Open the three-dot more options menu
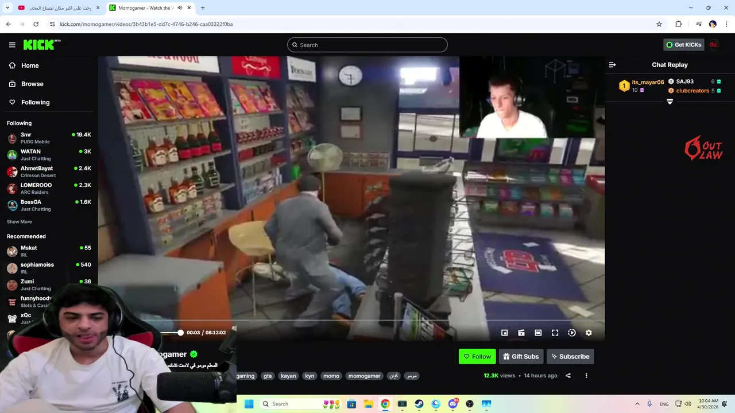The image size is (735, 413). [x=586, y=376]
